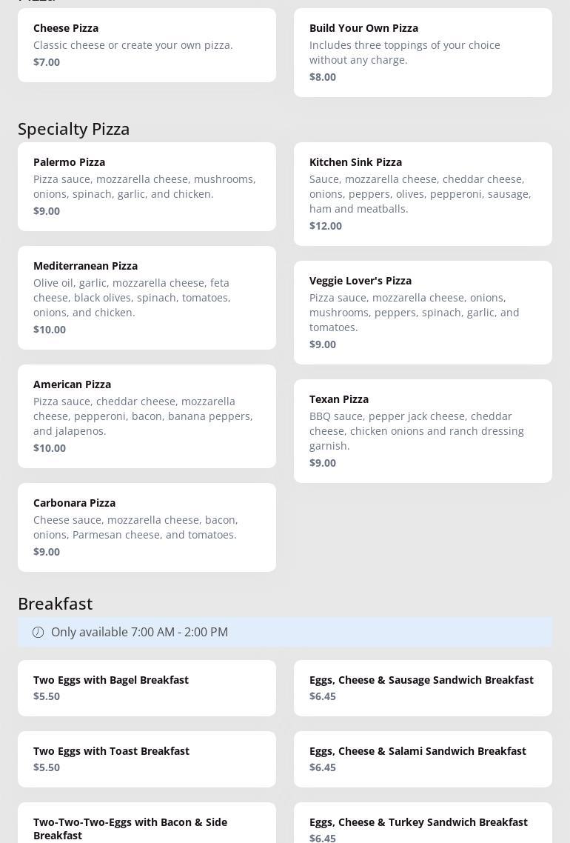Select Eggs, Cheese & Salami Sandwich Breakfast
570x843 pixels.
423,759
